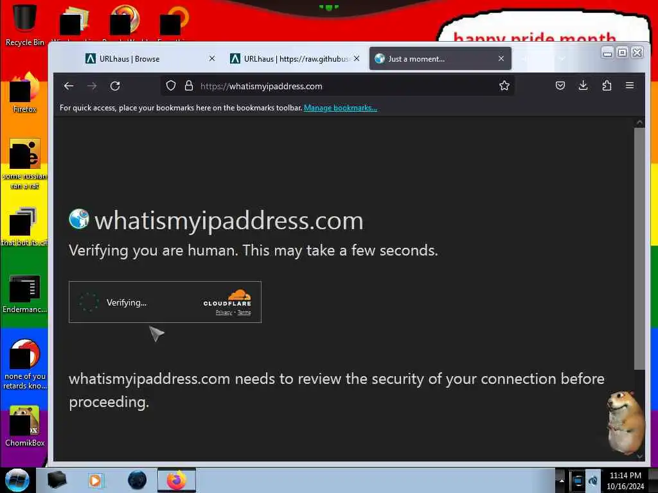Click the globe favicon beside whatismyipaddress.com heading
Screen dimensions: 658x493
79,219
